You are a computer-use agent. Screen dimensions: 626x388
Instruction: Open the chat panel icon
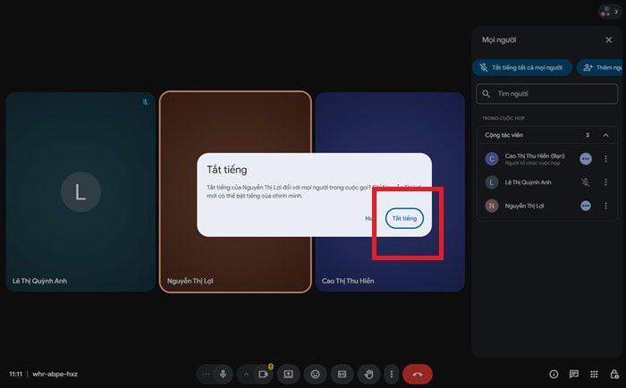click(x=574, y=374)
